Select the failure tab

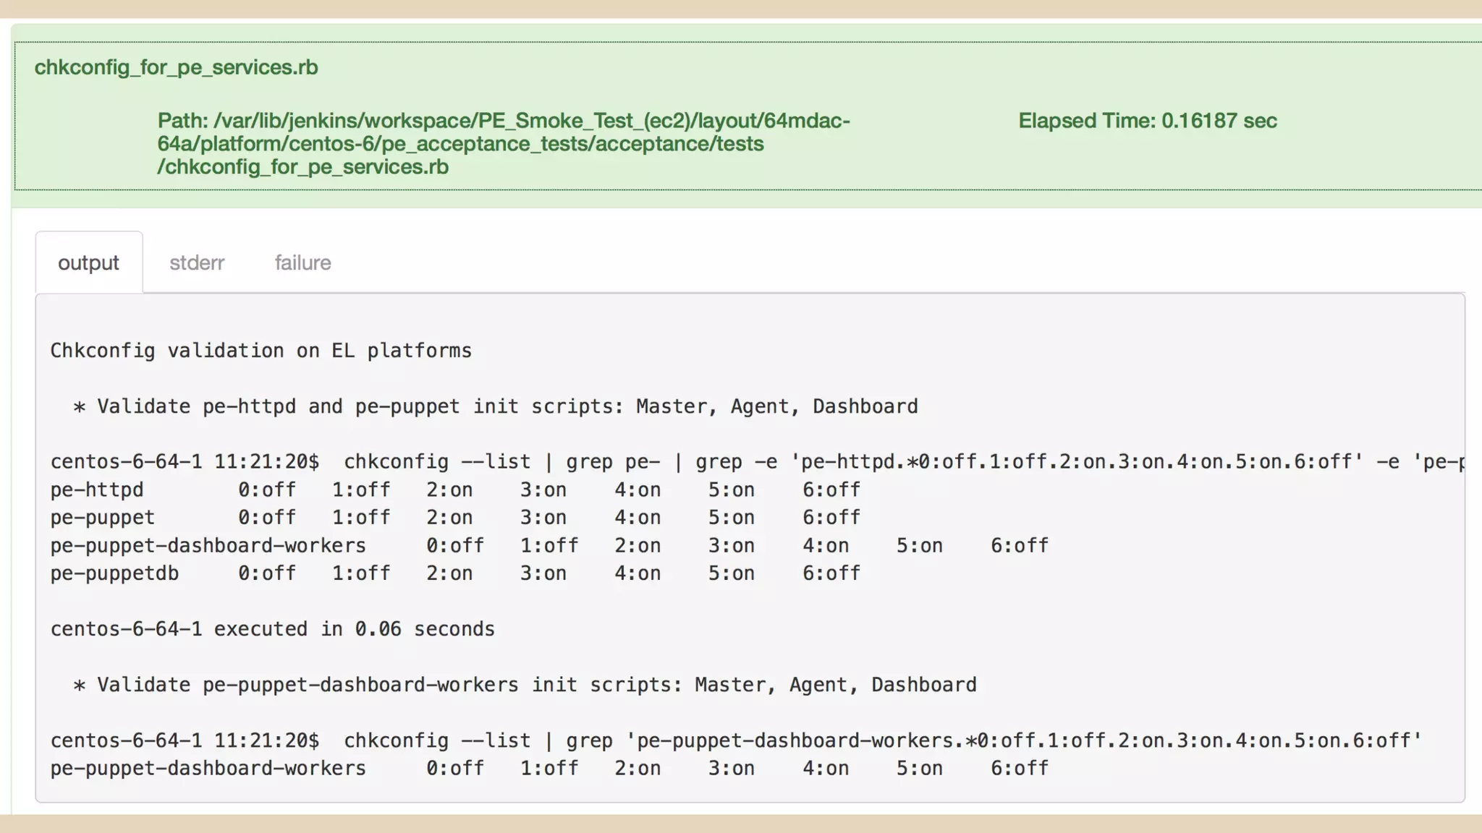coord(302,262)
